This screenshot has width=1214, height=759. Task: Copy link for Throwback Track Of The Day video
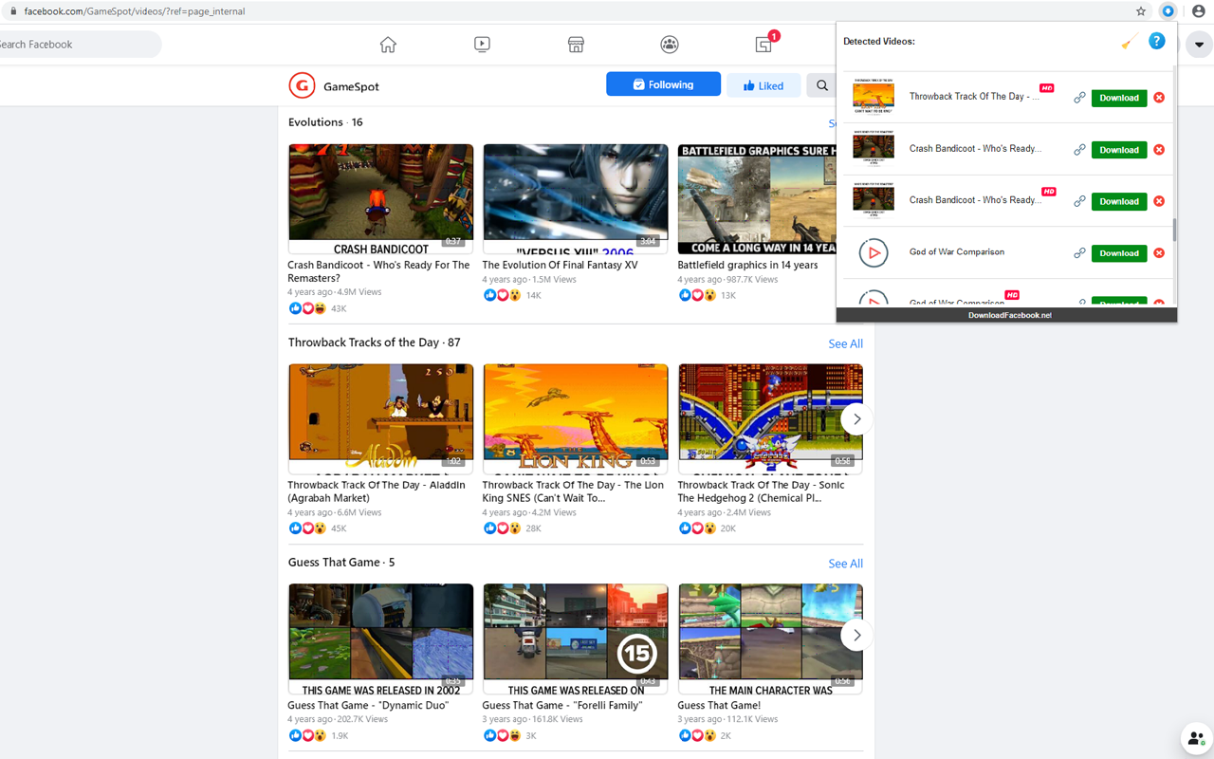click(1079, 98)
